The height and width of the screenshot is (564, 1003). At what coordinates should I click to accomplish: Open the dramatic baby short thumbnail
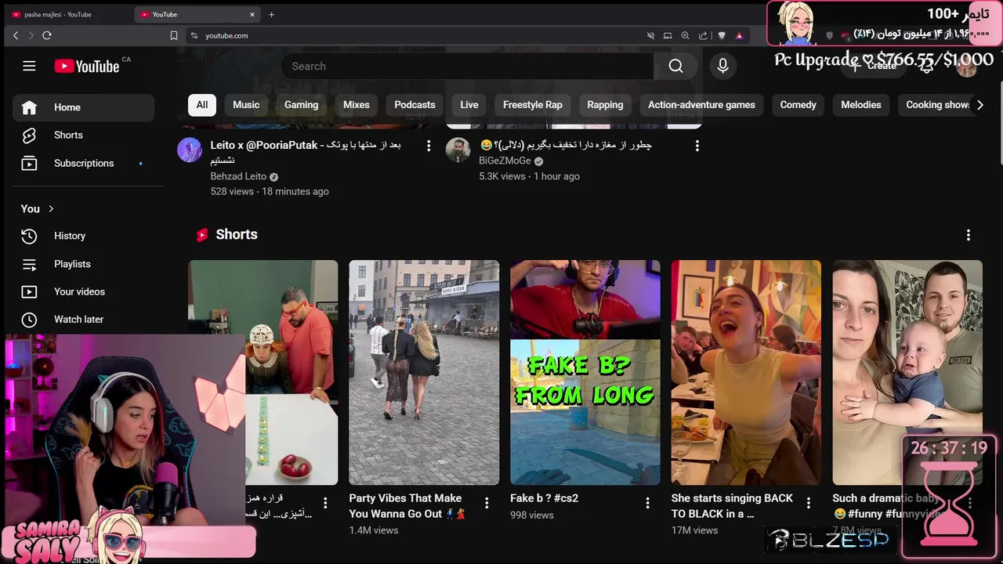coord(907,372)
